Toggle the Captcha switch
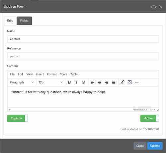 pos(18,118)
